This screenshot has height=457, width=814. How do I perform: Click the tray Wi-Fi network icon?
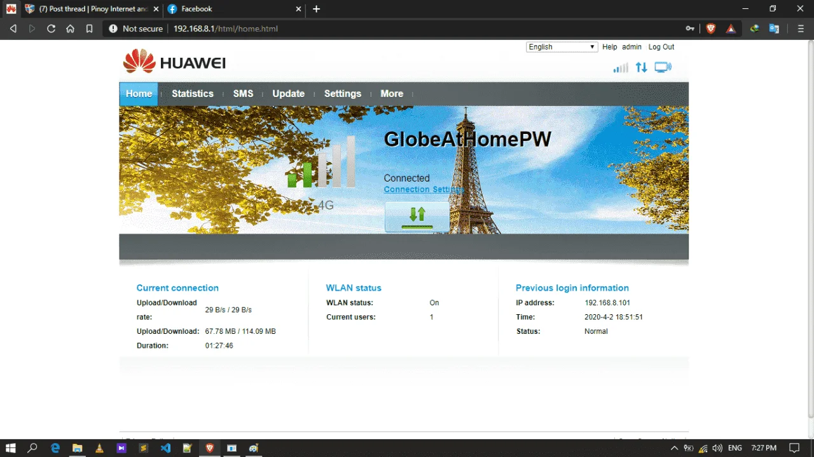click(x=703, y=448)
